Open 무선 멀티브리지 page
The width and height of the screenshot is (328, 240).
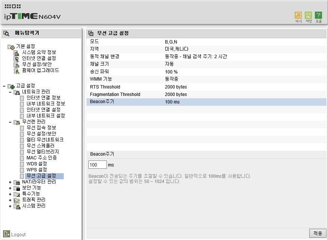tap(43, 152)
